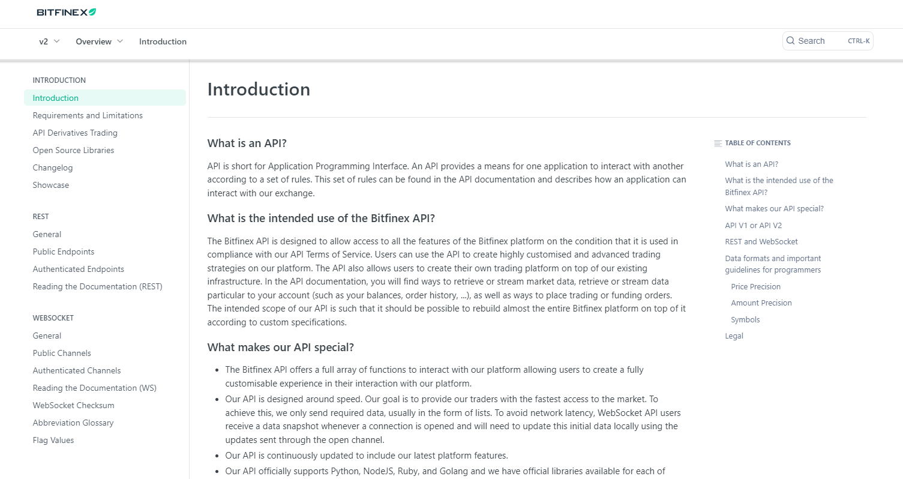
Task: Expand the v2 version dropdown
Action: (48, 41)
